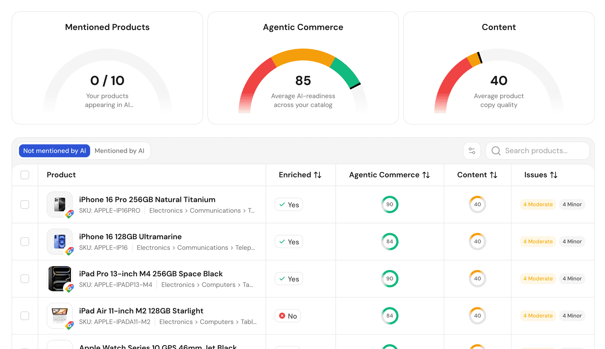Click the 90 score ring for iPhone 16 Pro
The height and width of the screenshot is (349, 605).
point(390,204)
